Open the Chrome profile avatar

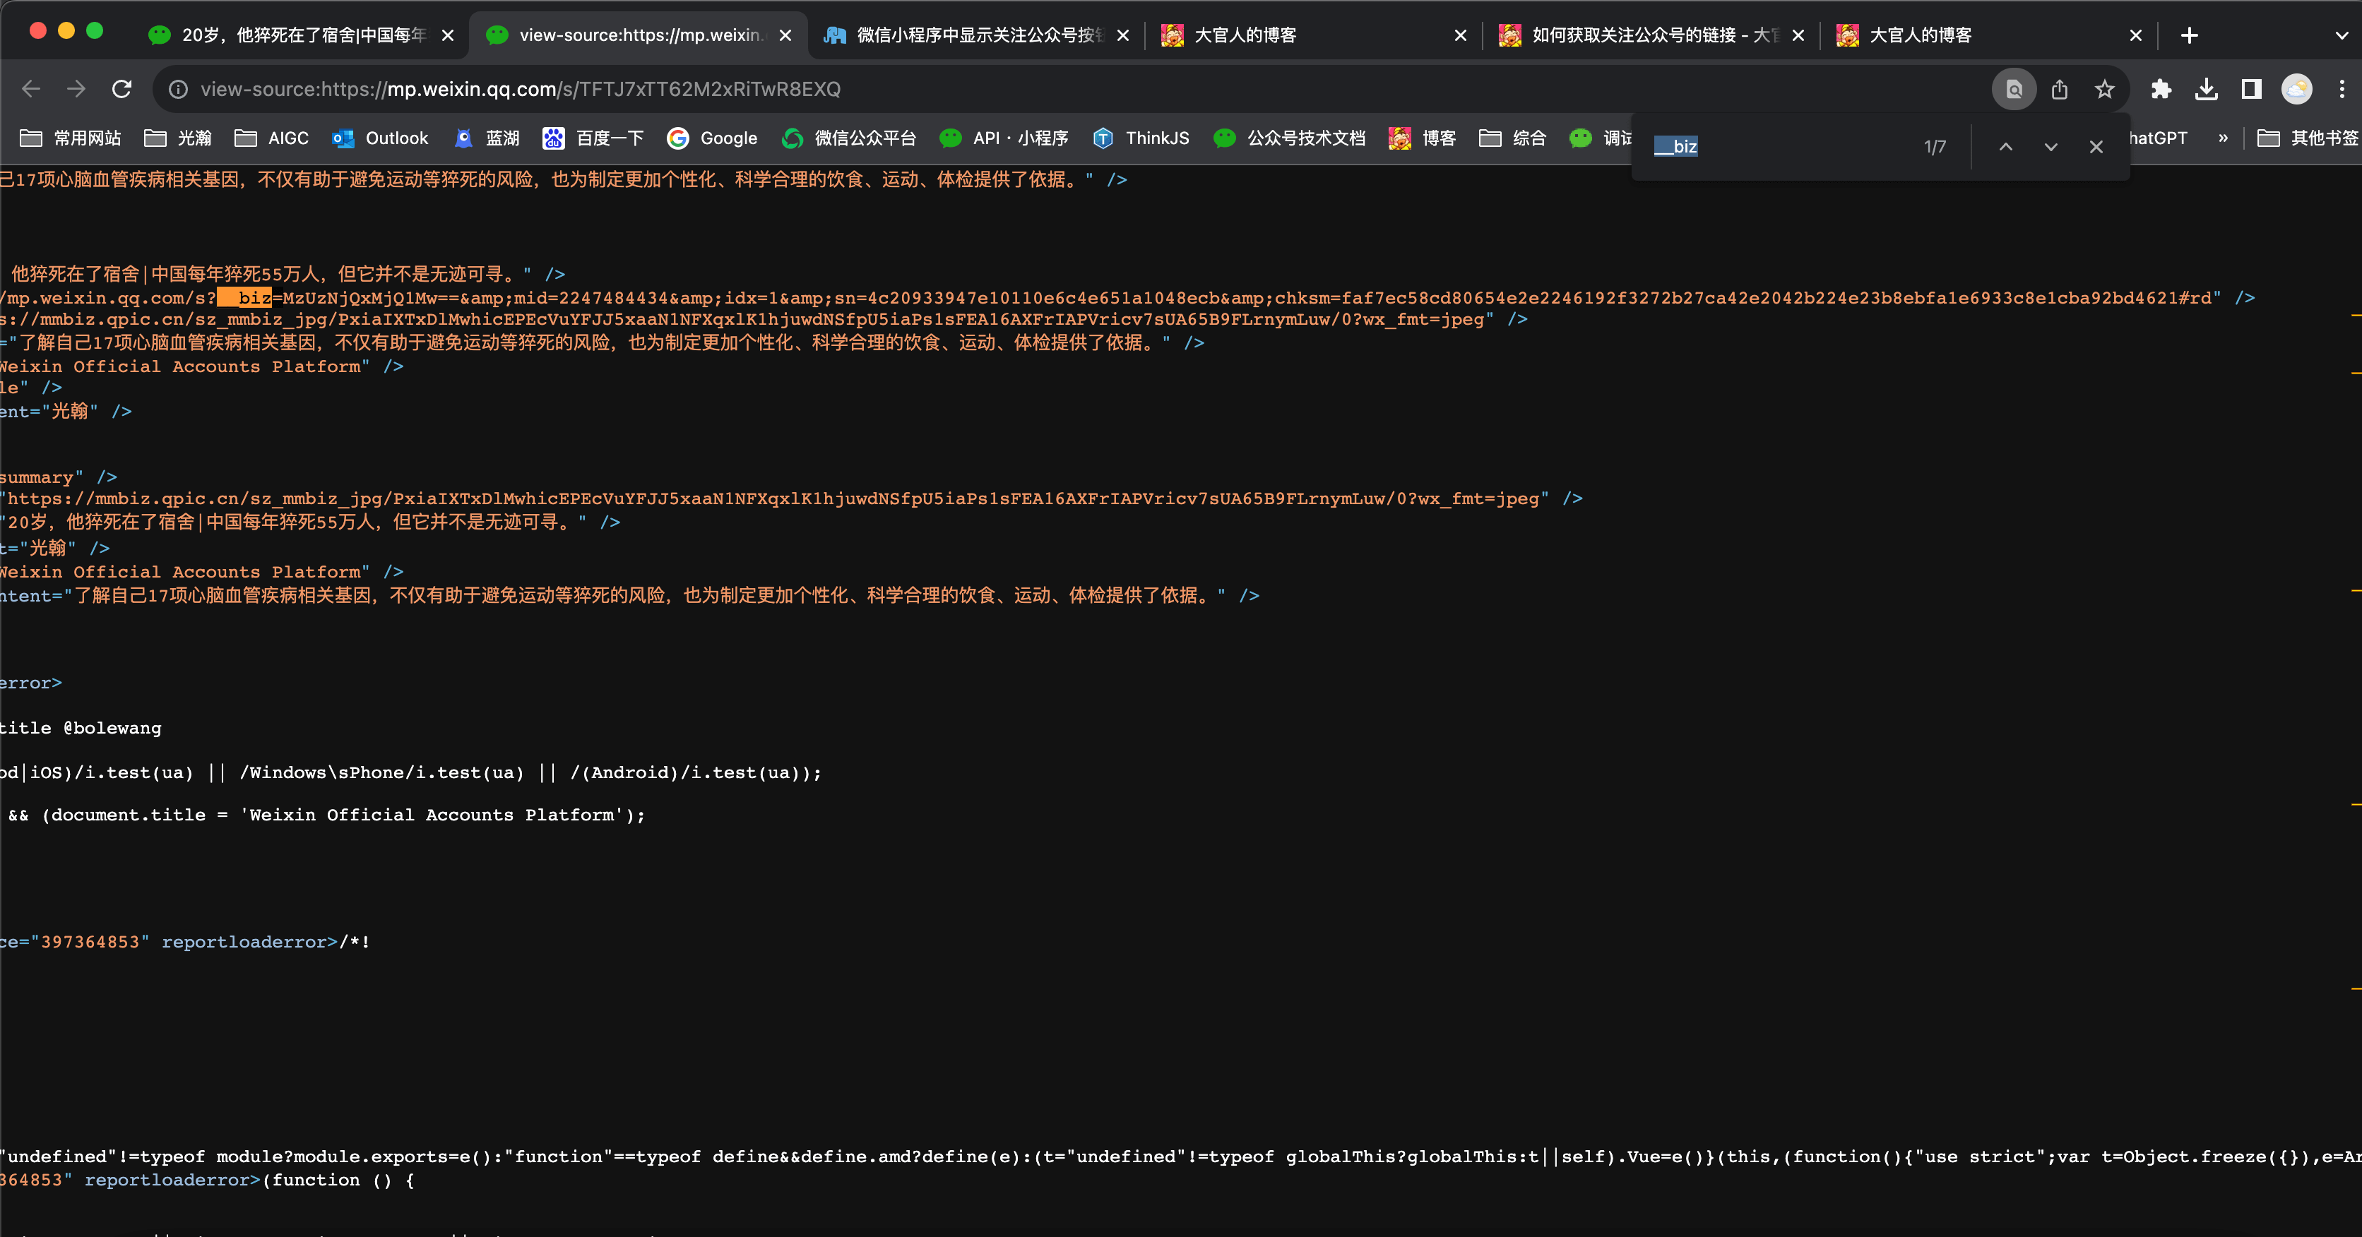pos(2297,89)
